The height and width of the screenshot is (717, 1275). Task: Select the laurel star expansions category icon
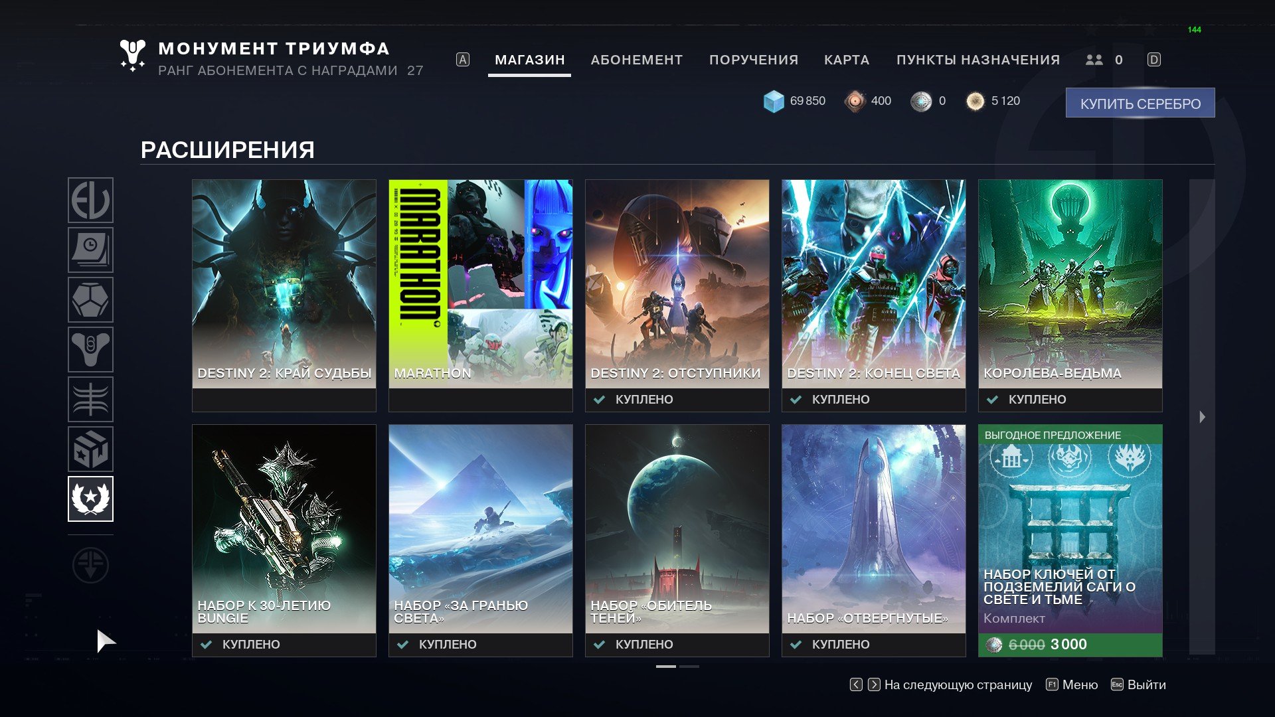point(90,499)
